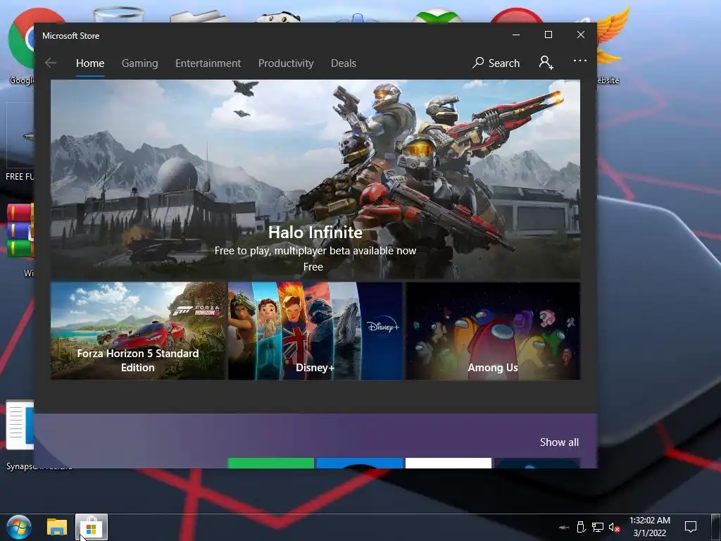
Task: Click the Free price label under Halo Infinite
Action: point(313,267)
